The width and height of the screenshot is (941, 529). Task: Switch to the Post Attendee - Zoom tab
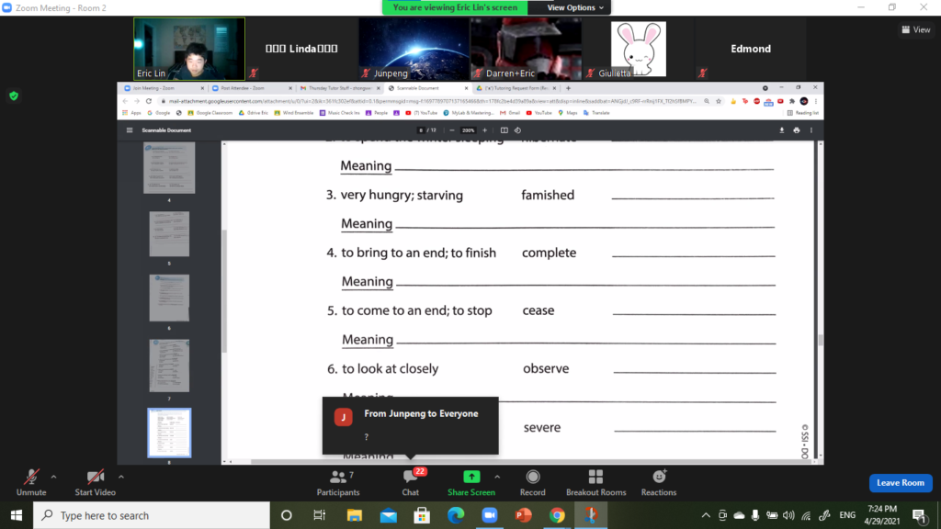coord(251,88)
